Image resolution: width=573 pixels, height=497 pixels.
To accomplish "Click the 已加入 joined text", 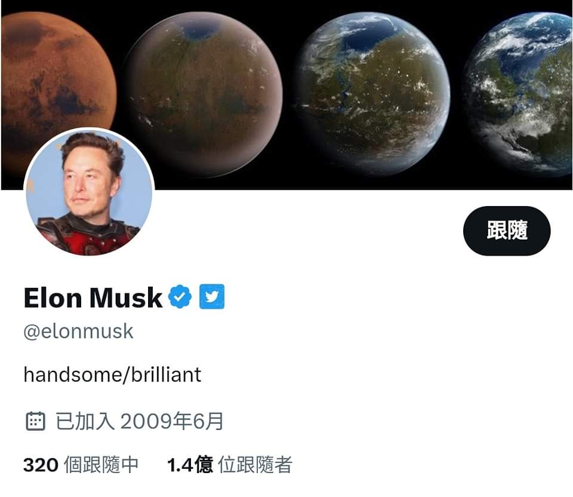I will click(85, 421).
